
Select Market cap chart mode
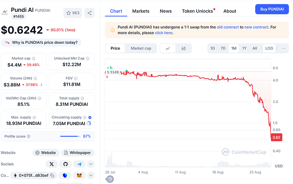tap(141, 48)
